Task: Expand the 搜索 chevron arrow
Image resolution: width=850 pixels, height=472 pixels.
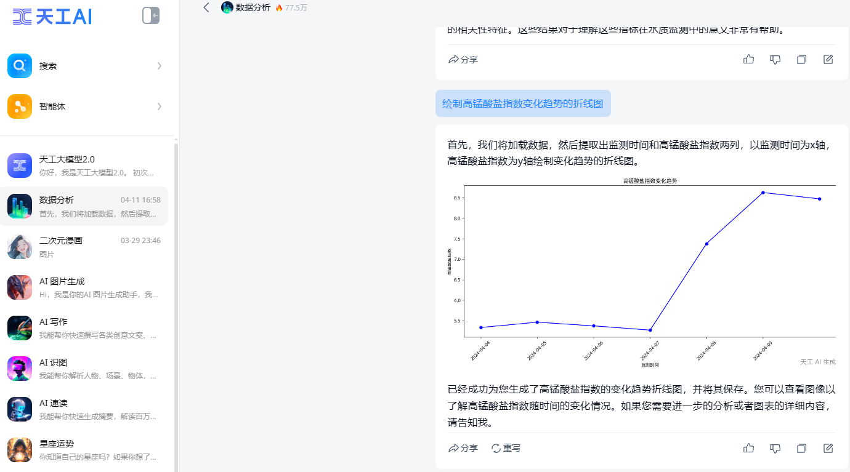Action: (160, 66)
